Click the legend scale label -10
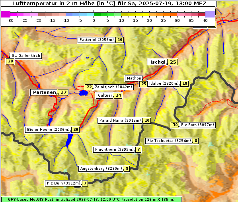Image resolution: width=238 pixels, height=202 pixels. 66,20
